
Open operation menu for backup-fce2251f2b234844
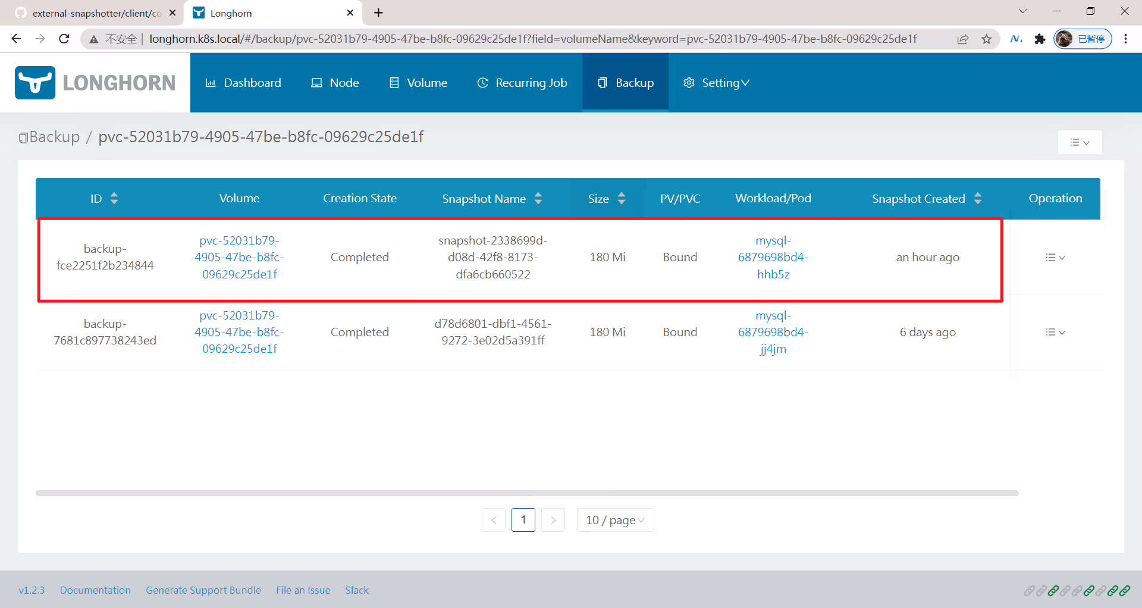point(1055,258)
